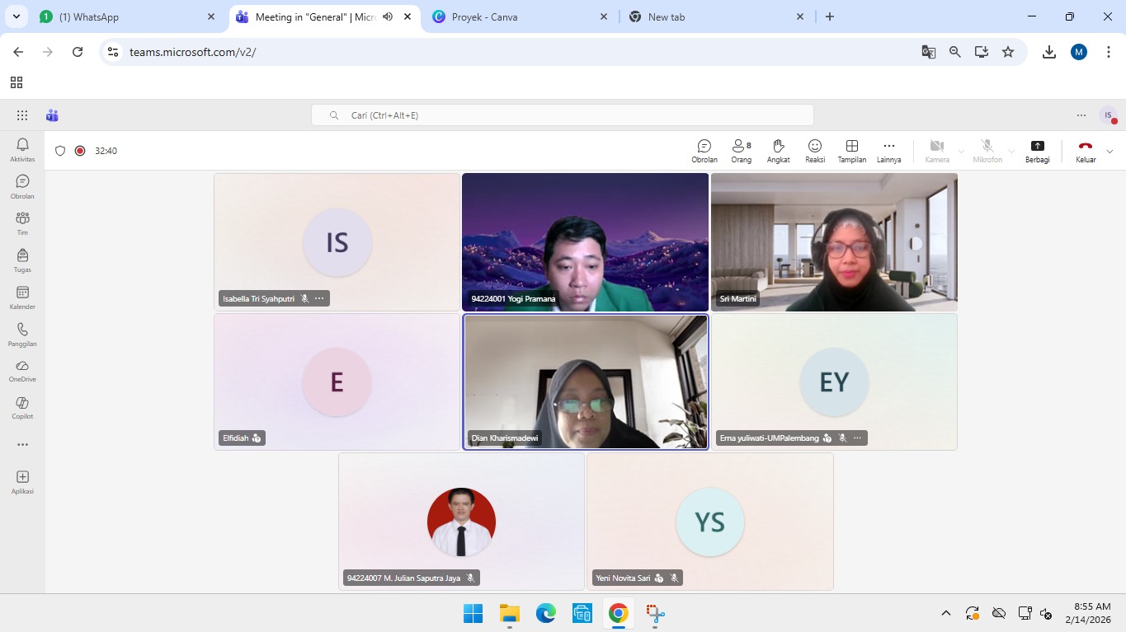Expand the dropdown arrow next to Keluar
The image size is (1126, 632).
pos(1110,152)
